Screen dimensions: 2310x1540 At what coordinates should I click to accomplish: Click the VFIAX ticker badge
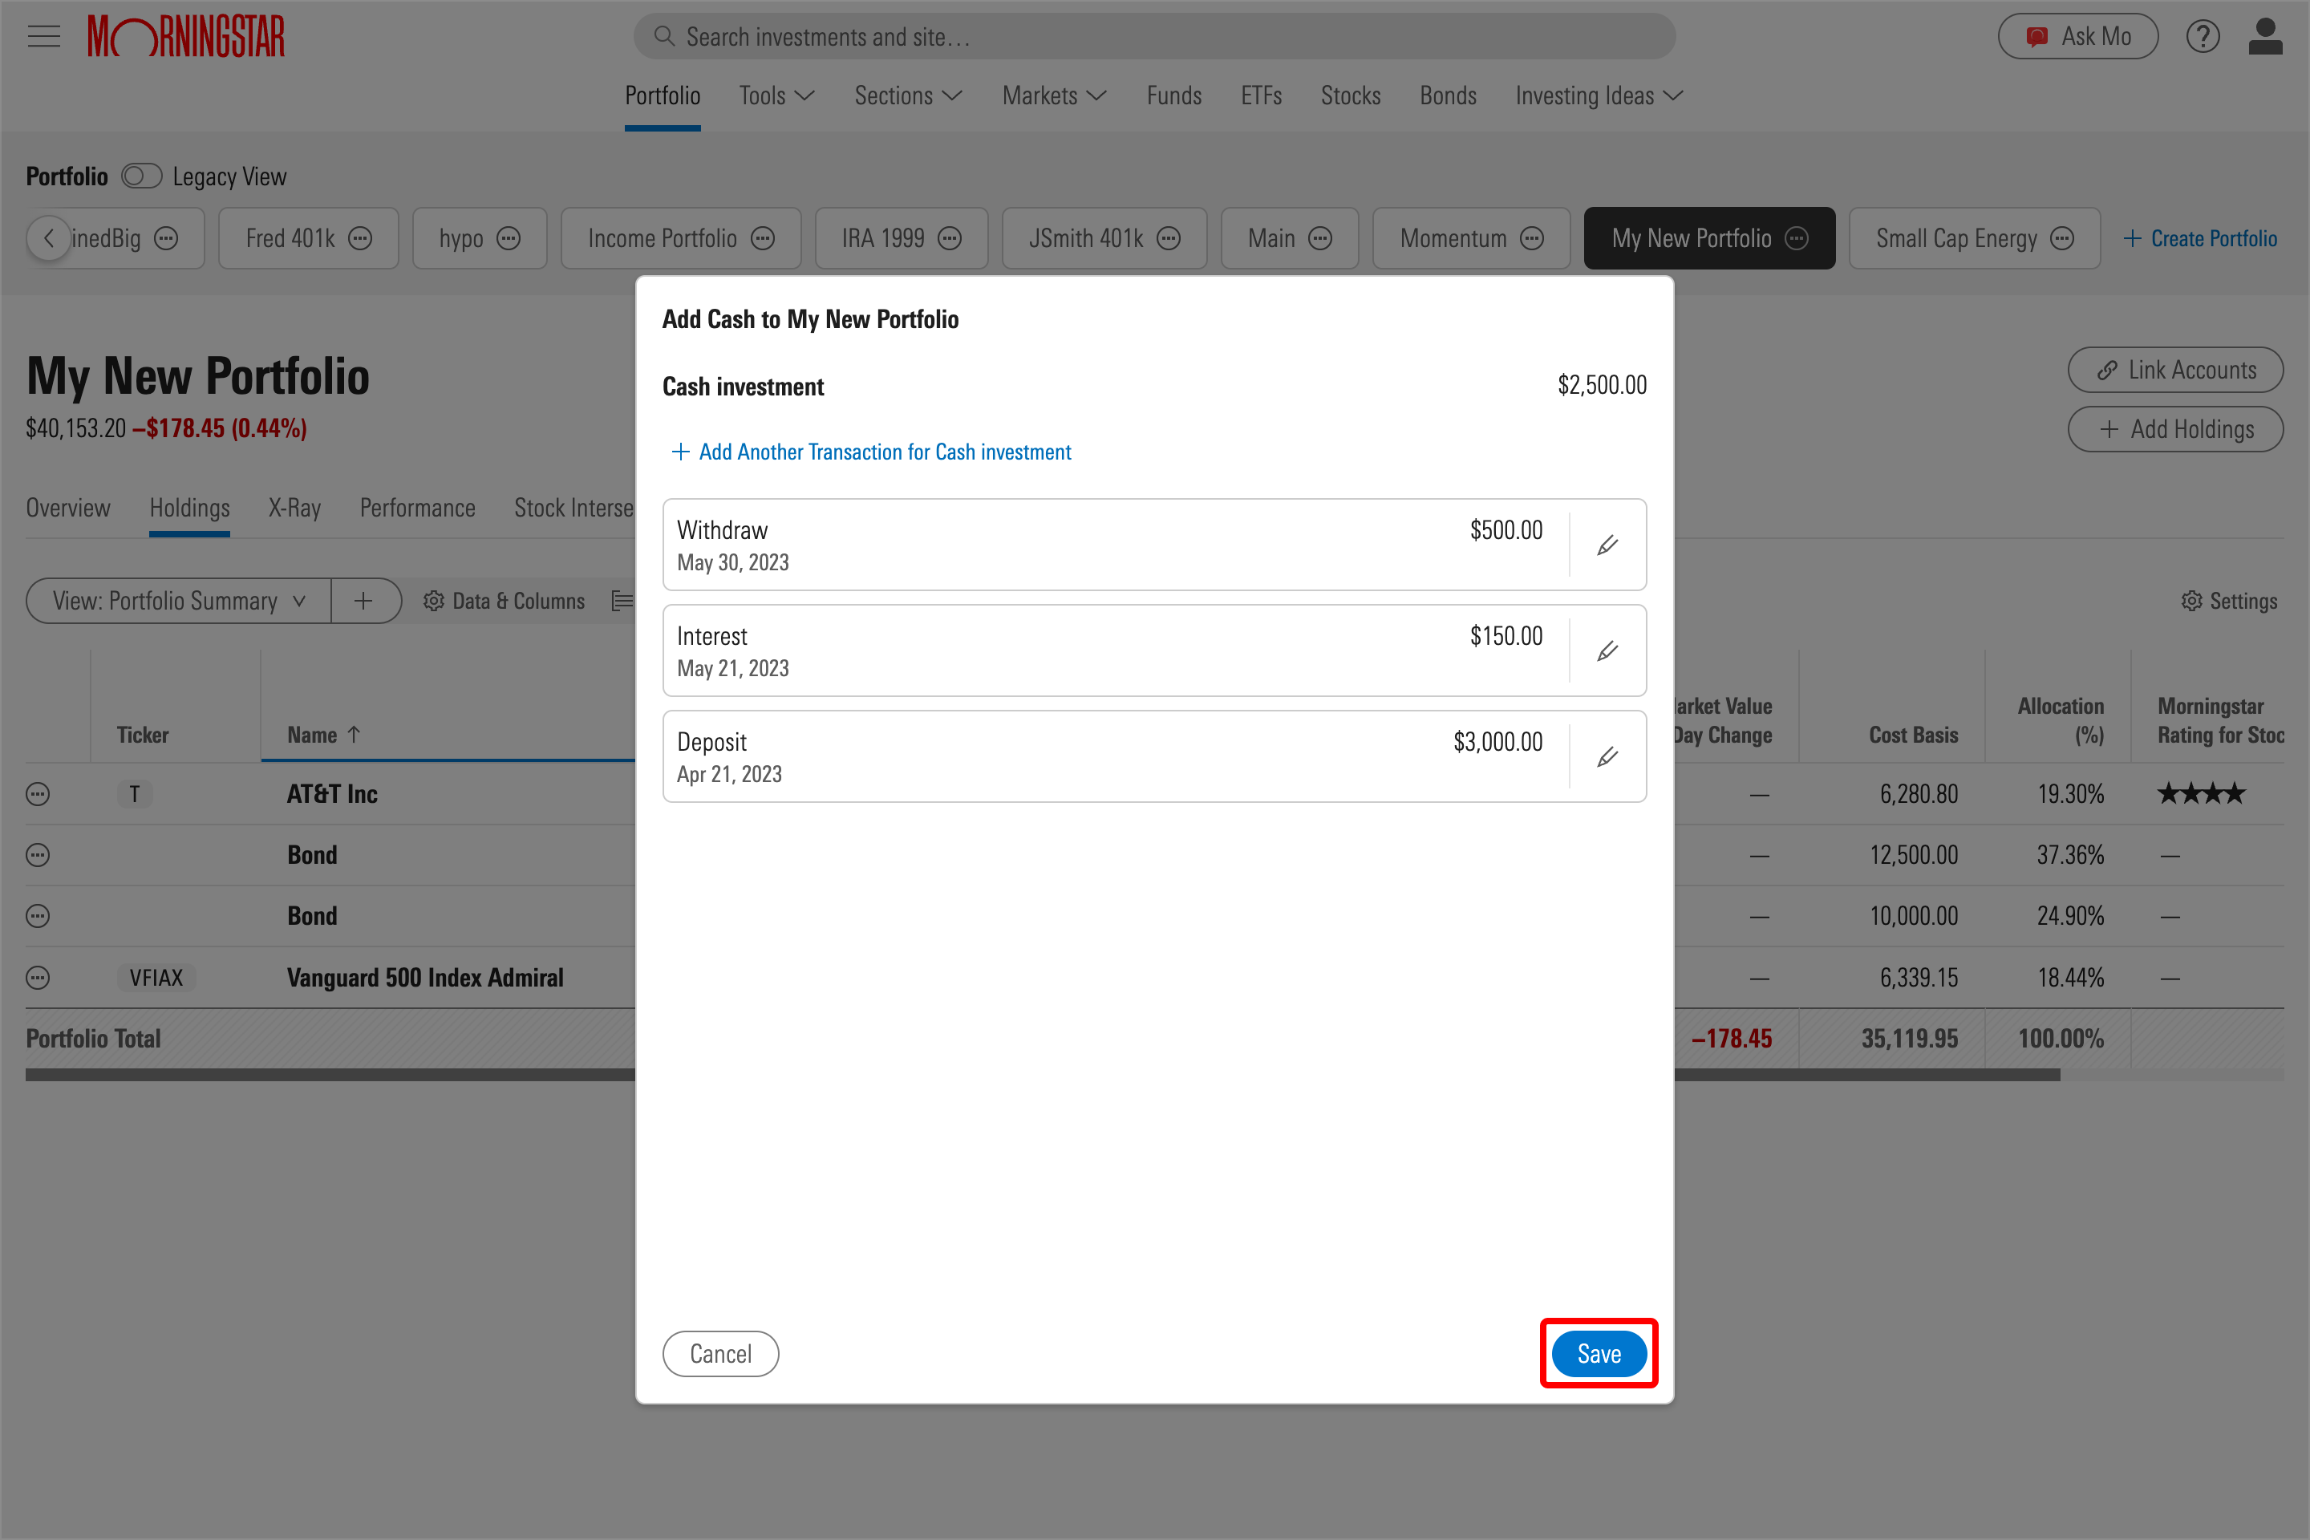coord(156,979)
